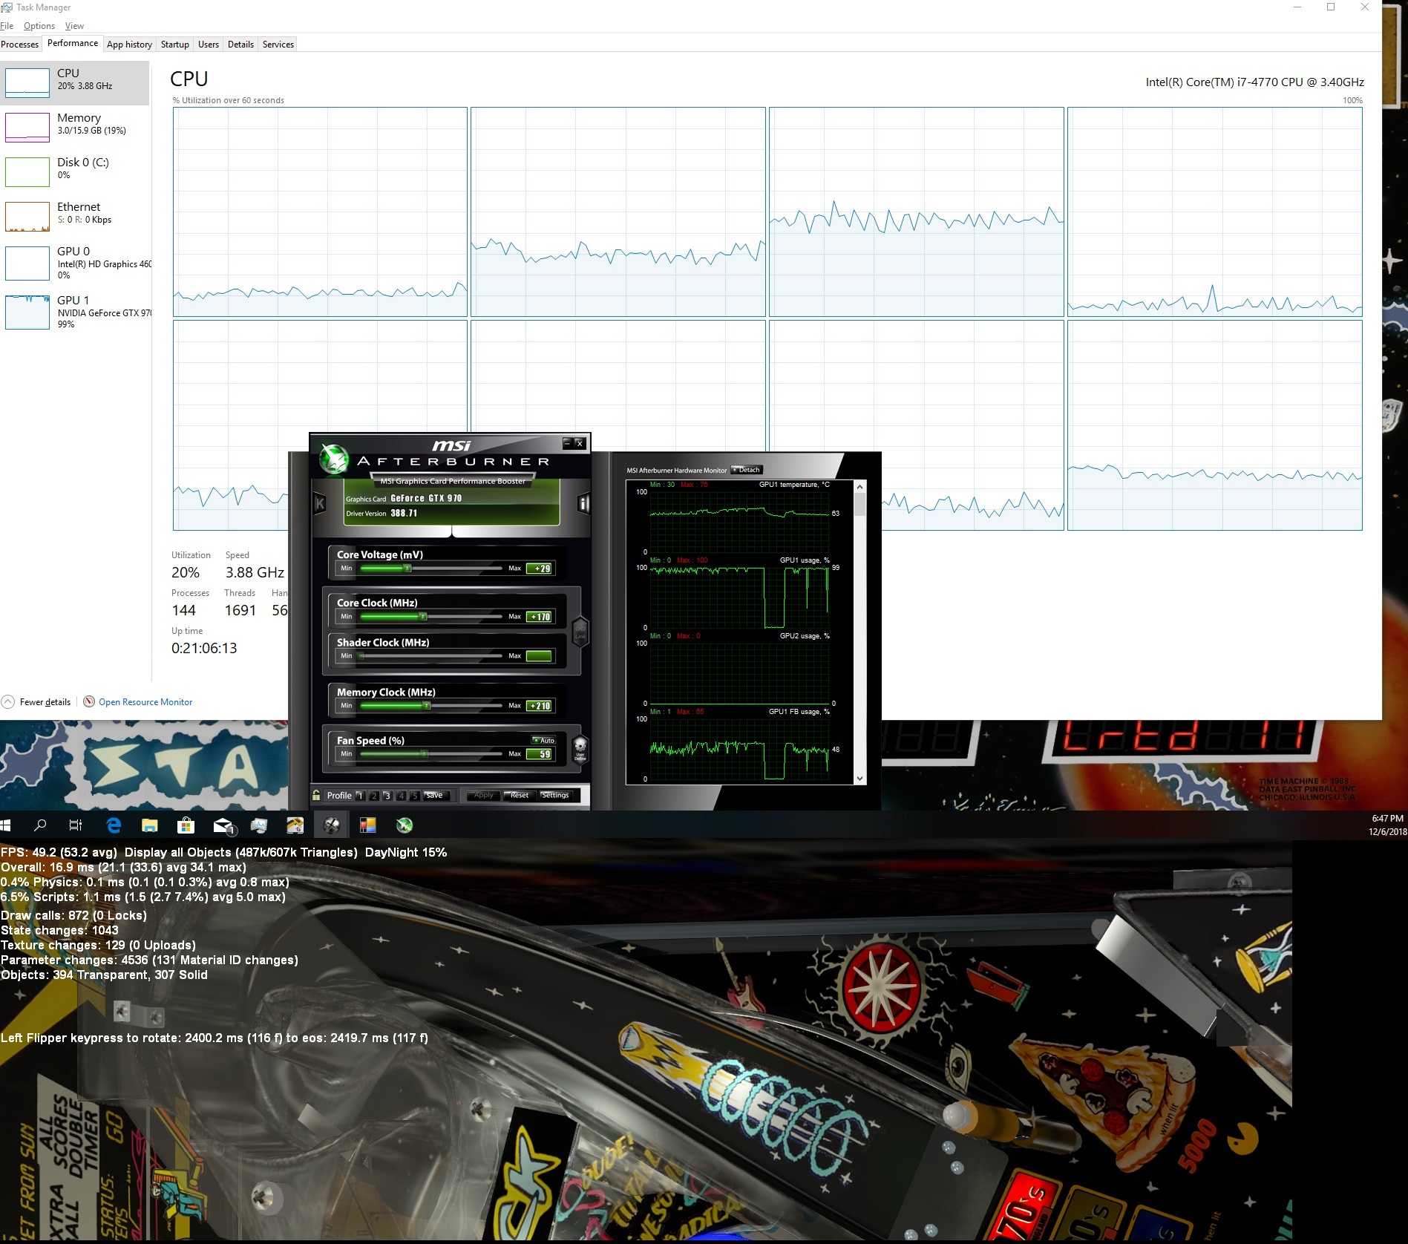Select Memory in the performance sidebar
This screenshot has height=1244, width=1408.
(x=76, y=127)
